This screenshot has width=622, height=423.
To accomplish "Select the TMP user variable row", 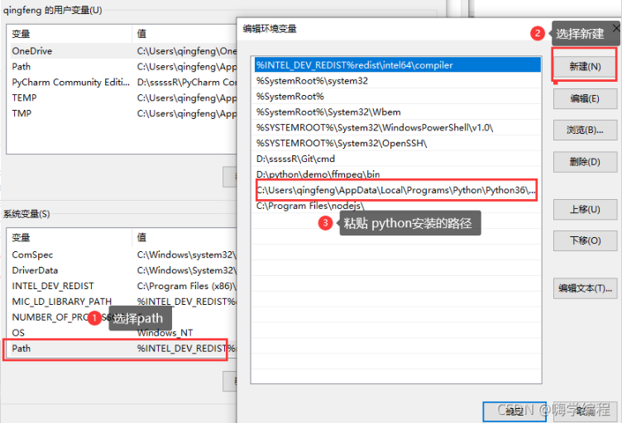I will click(124, 113).
